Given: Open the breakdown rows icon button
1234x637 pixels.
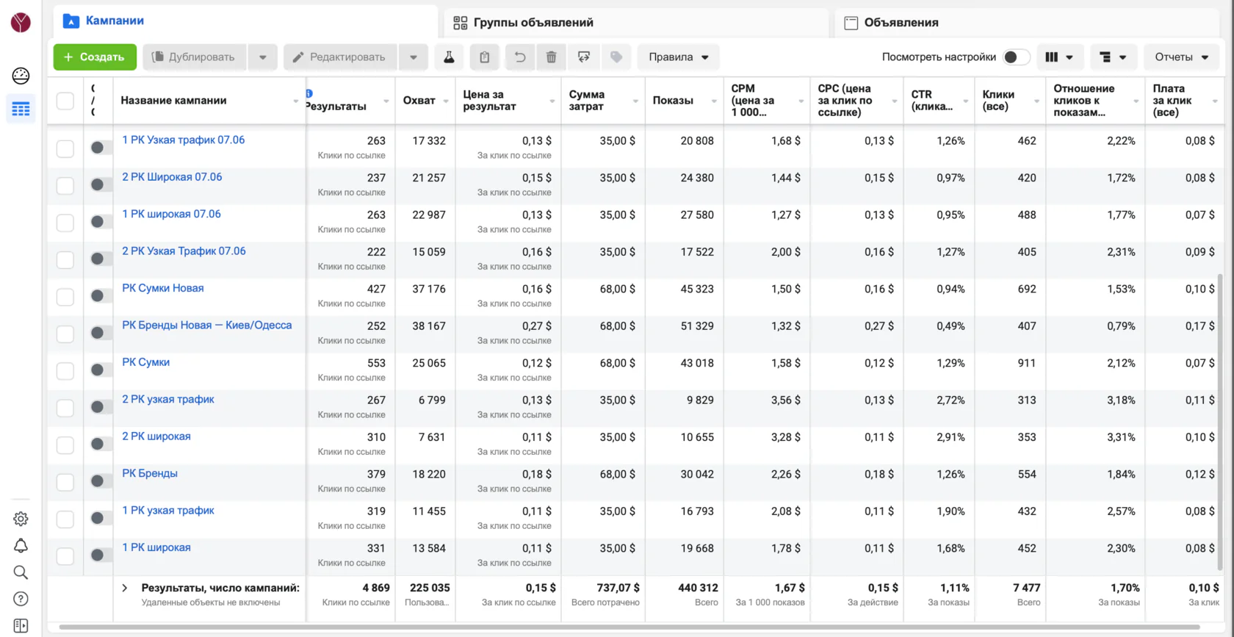Looking at the screenshot, I should 1113,57.
